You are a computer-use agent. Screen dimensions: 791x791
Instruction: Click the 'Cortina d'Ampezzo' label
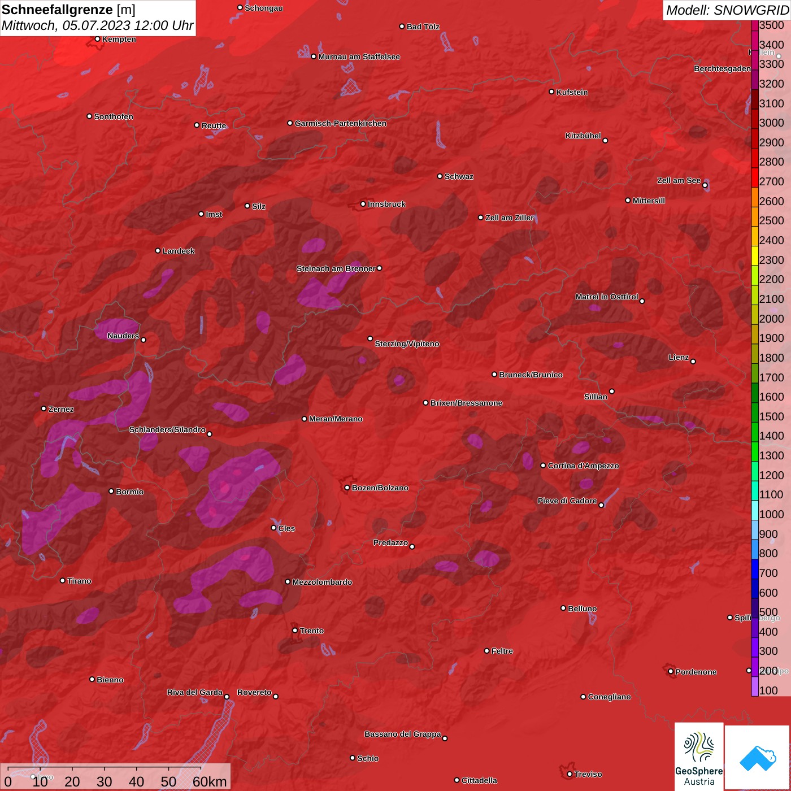pyautogui.click(x=584, y=466)
